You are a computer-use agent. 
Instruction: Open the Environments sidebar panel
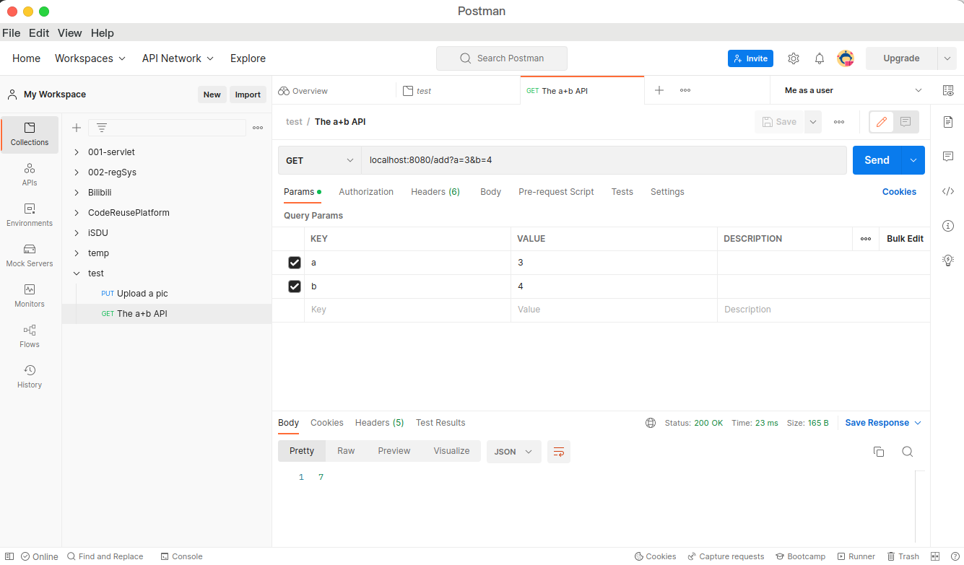(30, 215)
